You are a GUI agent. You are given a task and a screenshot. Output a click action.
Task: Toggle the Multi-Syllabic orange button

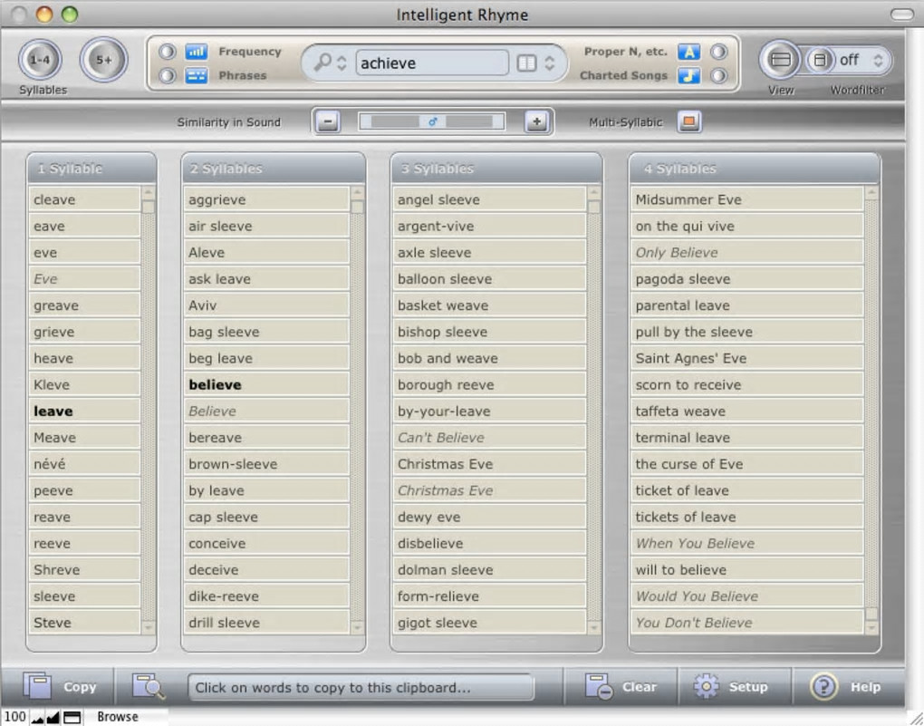(688, 122)
